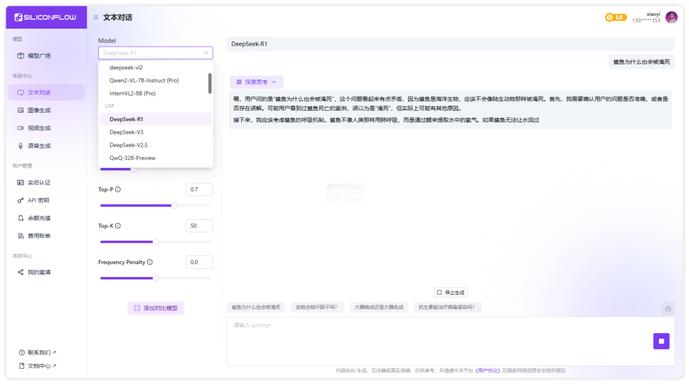
Task: Click the sidebar collapse hamburger icon
Action: [96, 17]
